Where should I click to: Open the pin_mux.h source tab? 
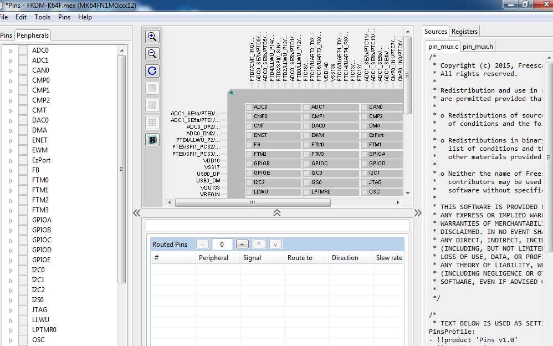478,47
